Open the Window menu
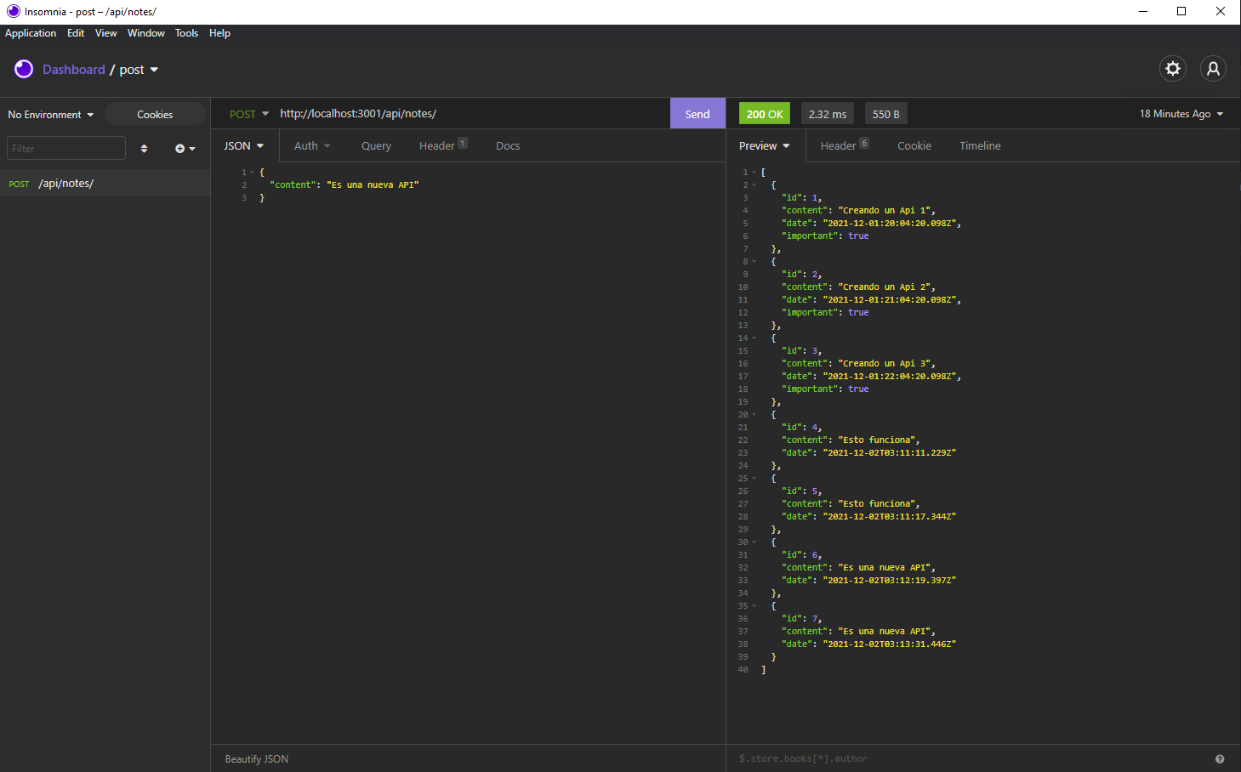The height and width of the screenshot is (772, 1241). coord(146,33)
